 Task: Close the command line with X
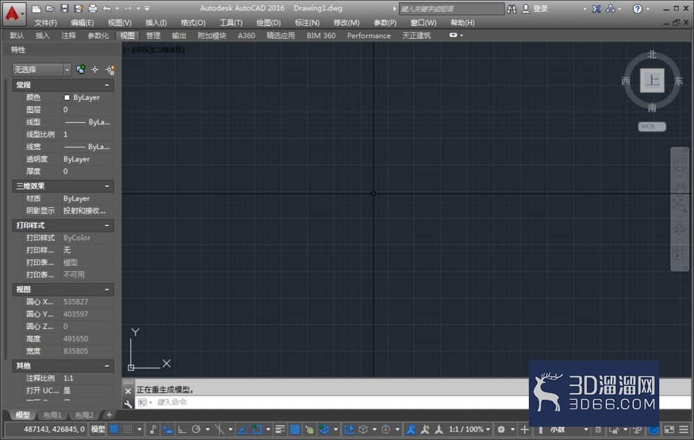[x=128, y=391]
